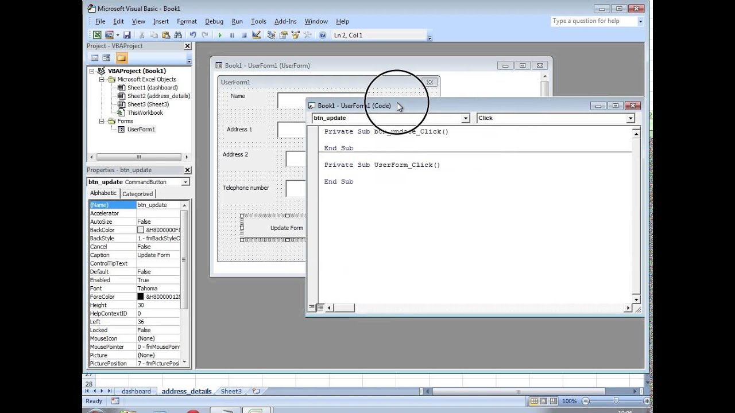Image resolution: width=735 pixels, height=413 pixels.
Task: Open the dashboard sheet tab
Action: (x=136, y=391)
